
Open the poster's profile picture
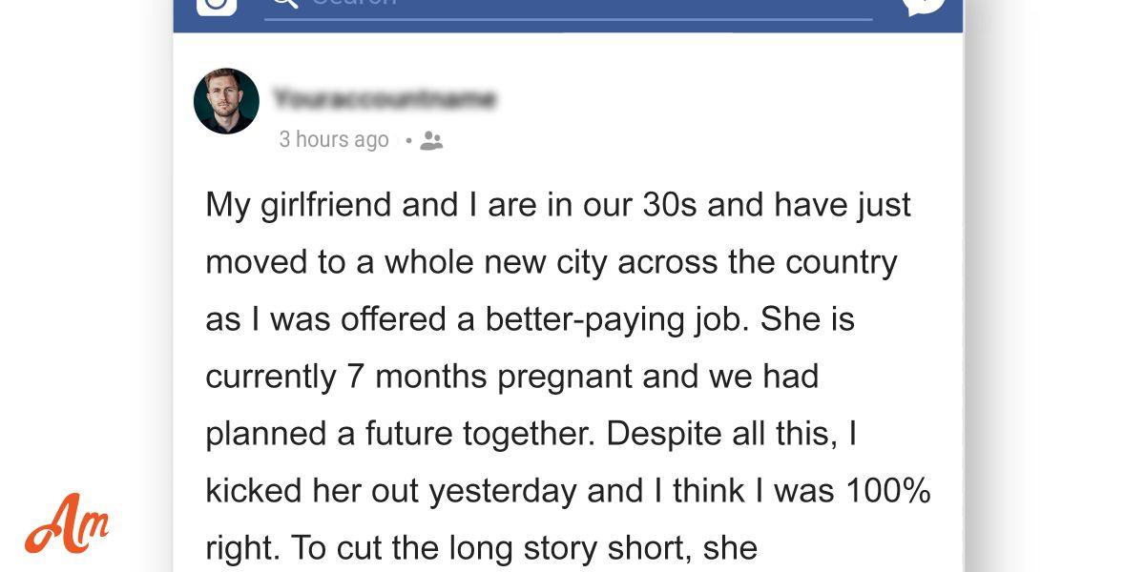point(226,101)
